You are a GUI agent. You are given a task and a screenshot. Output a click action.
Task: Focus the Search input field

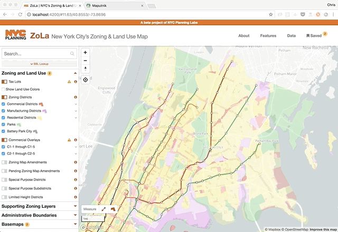(39, 54)
